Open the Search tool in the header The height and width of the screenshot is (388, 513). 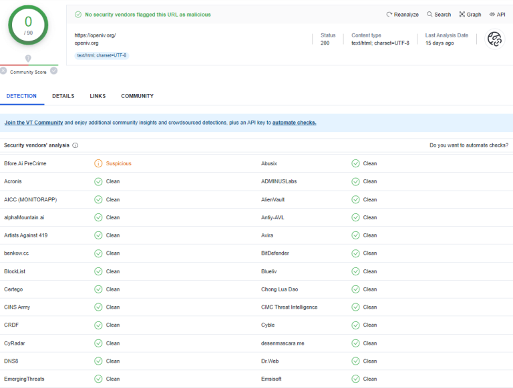pyautogui.click(x=439, y=15)
